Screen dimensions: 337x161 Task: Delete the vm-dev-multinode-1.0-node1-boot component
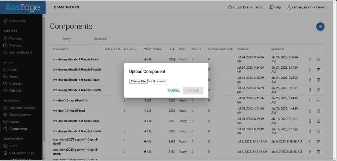[x=319, y=59]
